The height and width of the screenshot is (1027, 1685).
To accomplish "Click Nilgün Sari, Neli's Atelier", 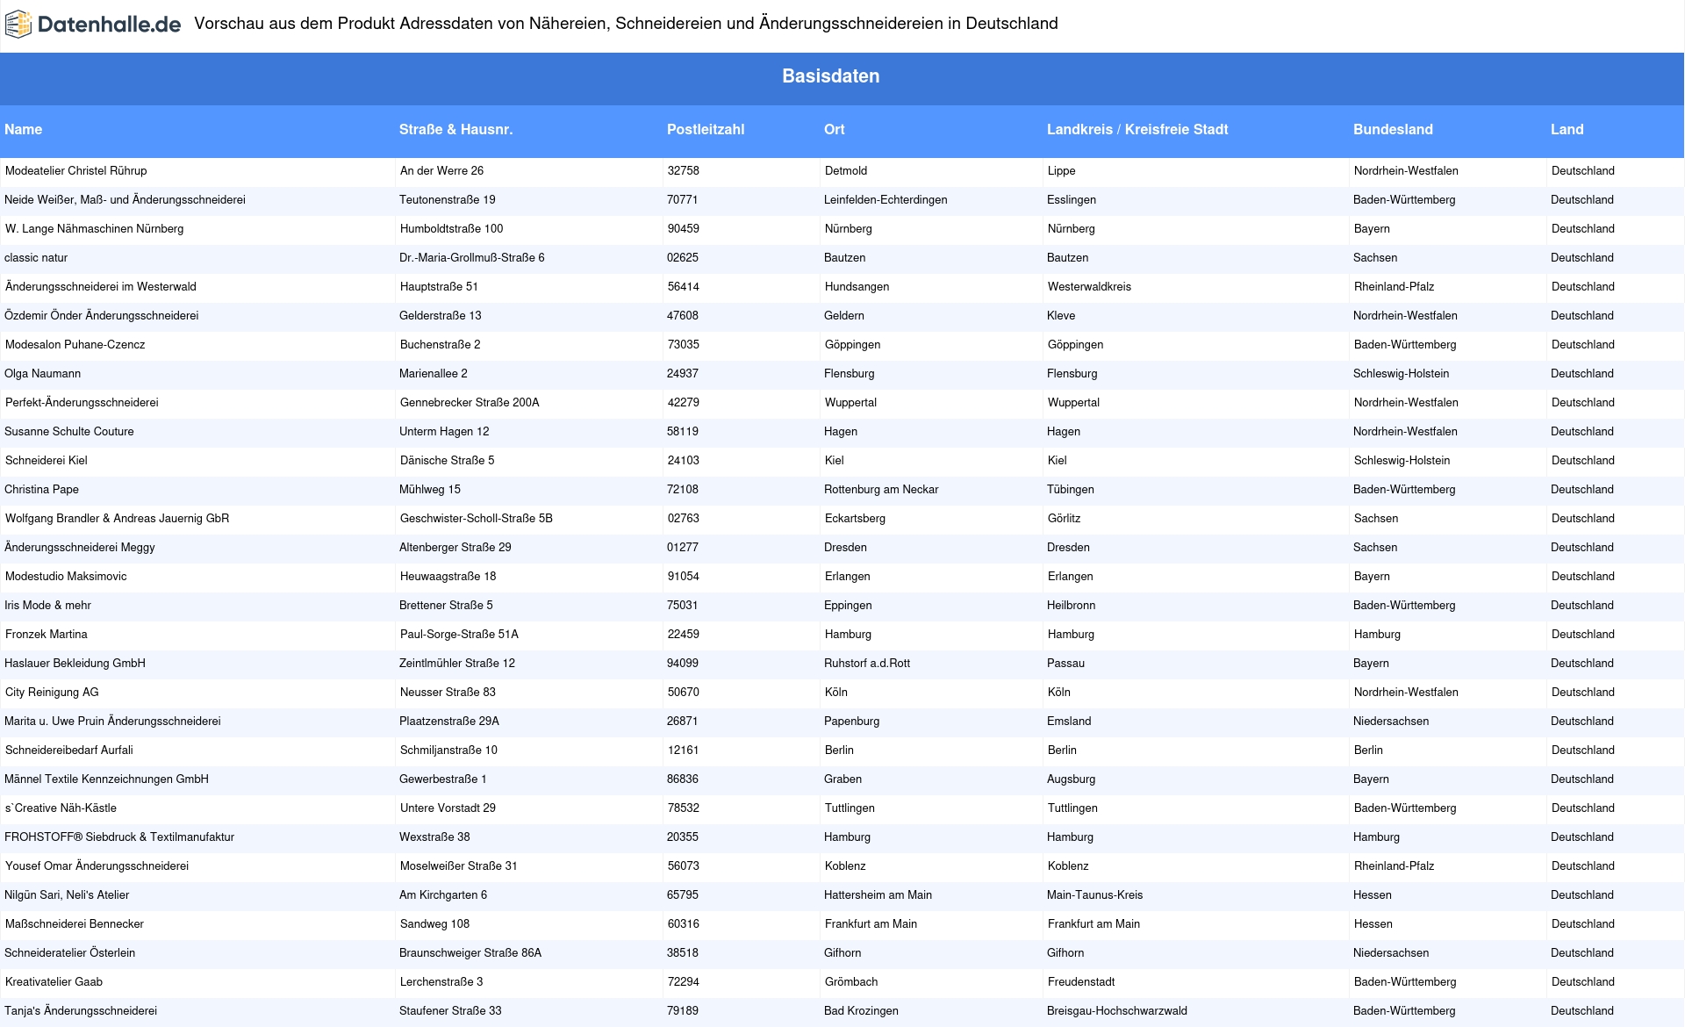I will (x=67, y=894).
